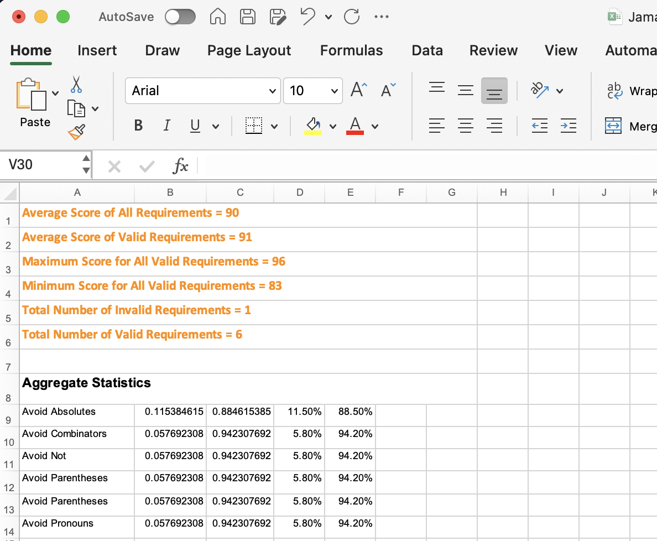
Task: Open the Data ribbon tab
Action: tap(427, 50)
